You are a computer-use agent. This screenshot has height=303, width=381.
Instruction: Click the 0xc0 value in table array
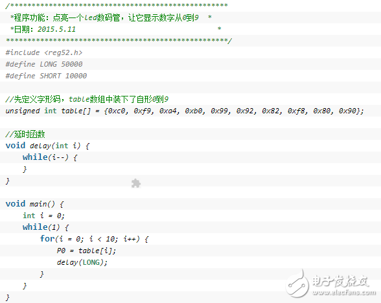(117, 111)
